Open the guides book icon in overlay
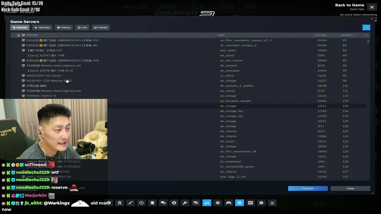 (152, 203)
